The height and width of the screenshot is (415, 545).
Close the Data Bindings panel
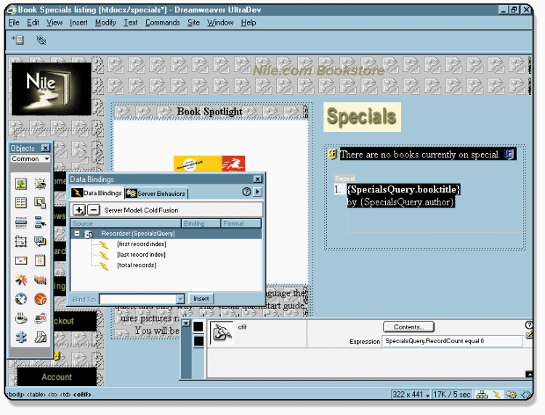pyautogui.click(x=257, y=179)
